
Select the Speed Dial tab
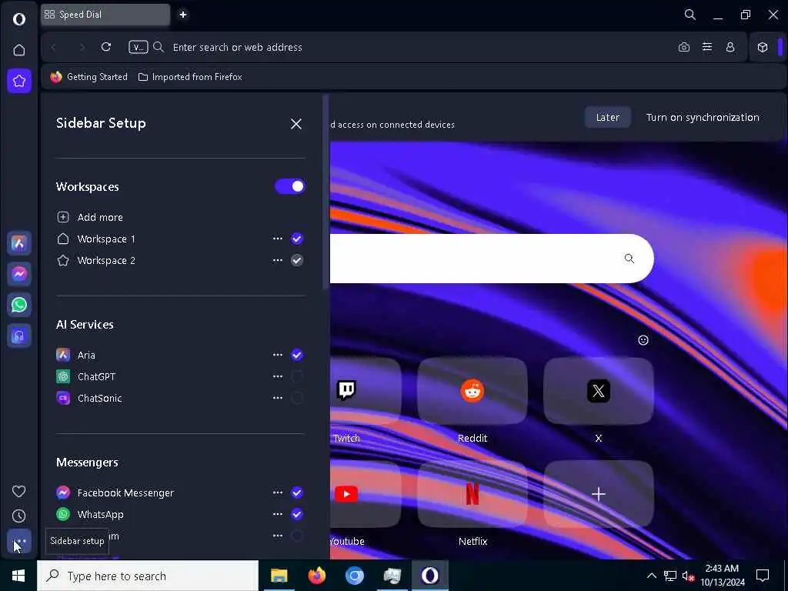pyautogui.click(x=105, y=15)
